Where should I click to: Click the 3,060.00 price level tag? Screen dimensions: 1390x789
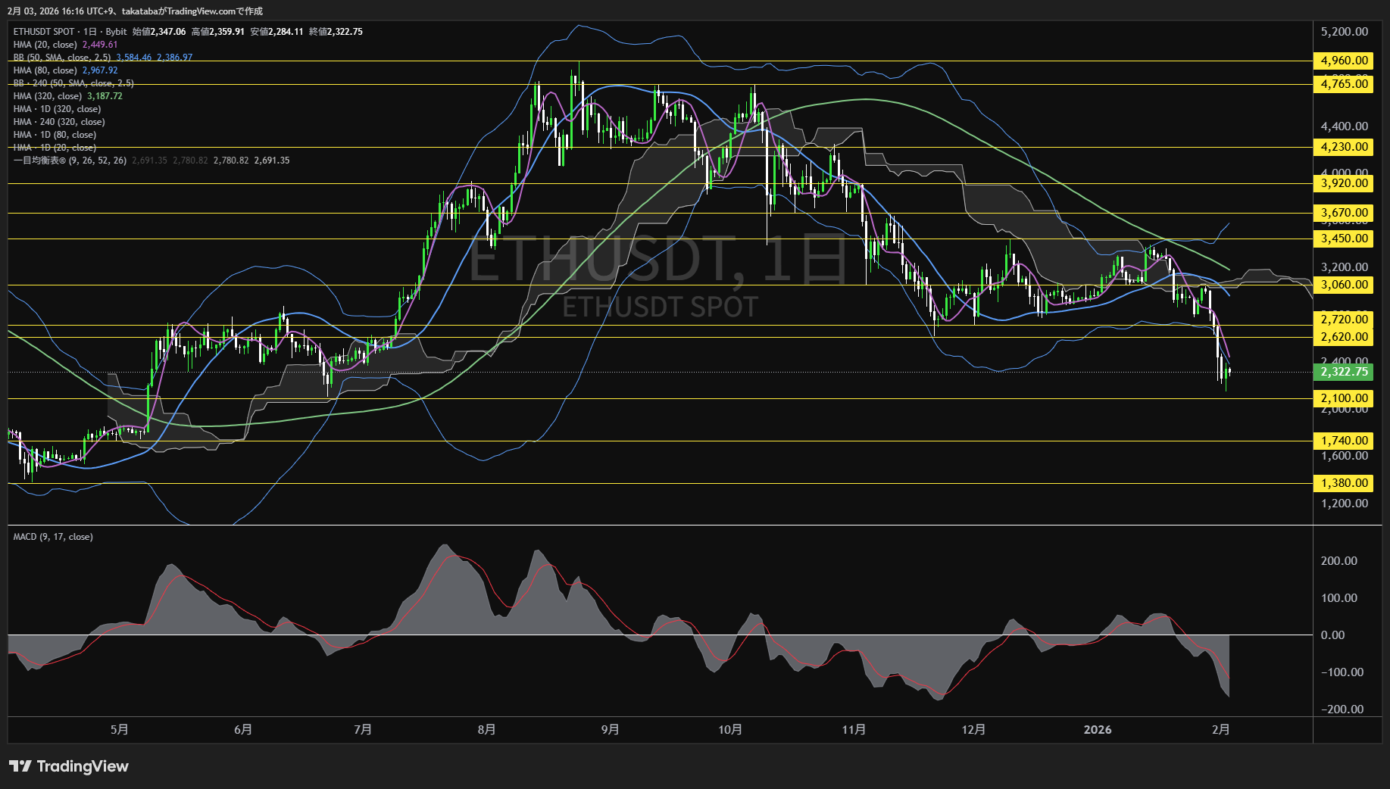(x=1344, y=285)
